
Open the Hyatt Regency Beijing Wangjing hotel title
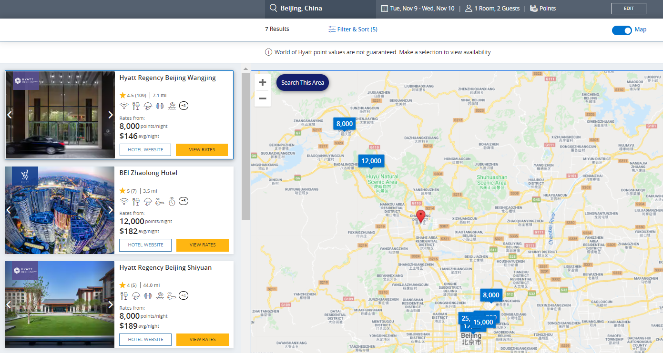point(168,78)
